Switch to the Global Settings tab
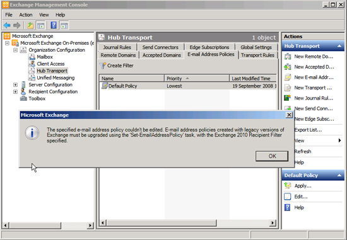This screenshot has width=347, height=240. (x=256, y=47)
